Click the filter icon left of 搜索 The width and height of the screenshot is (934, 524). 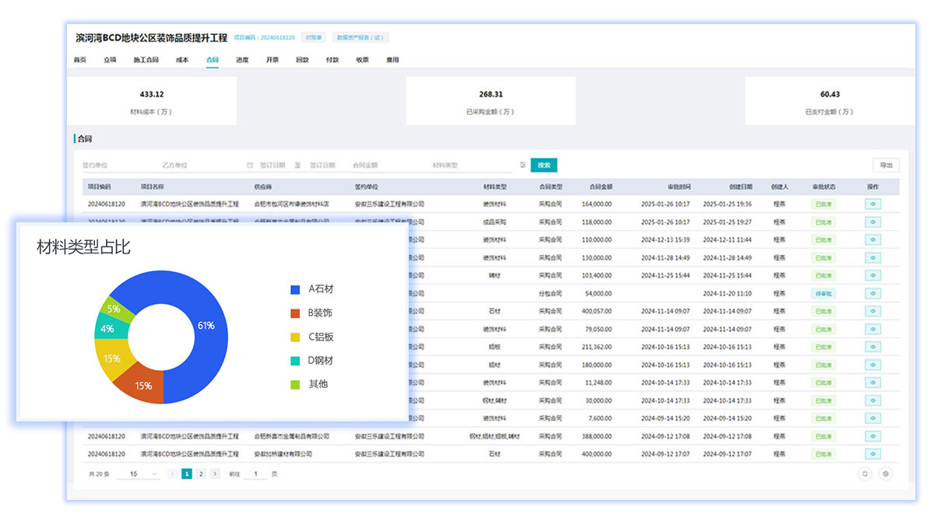point(523,166)
